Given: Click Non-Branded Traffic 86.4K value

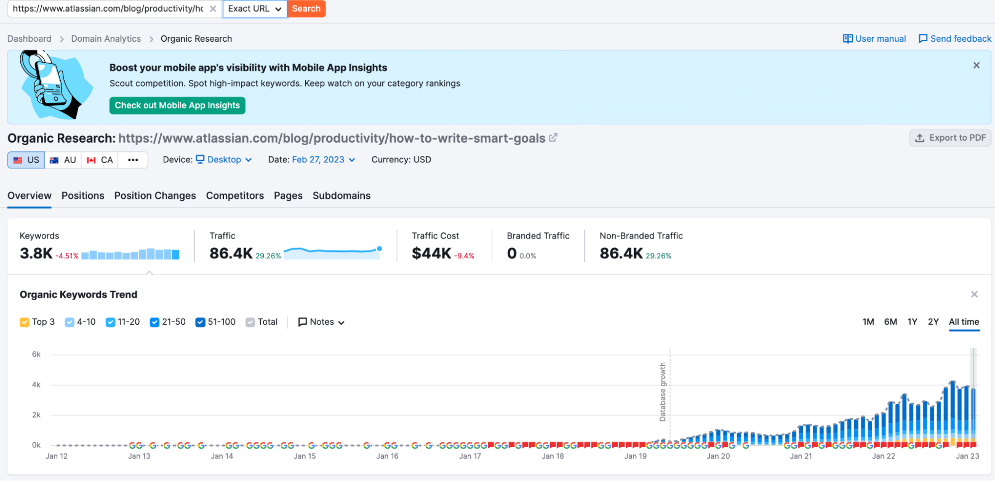Looking at the screenshot, I should point(621,253).
